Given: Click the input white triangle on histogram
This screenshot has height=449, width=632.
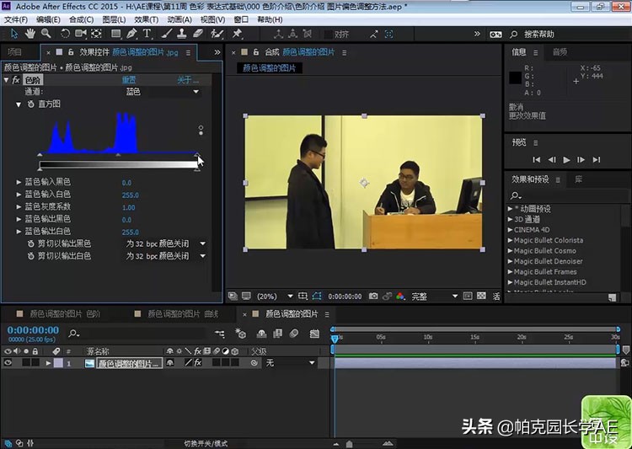Looking at the screenshot, I should tap(196, 154).
